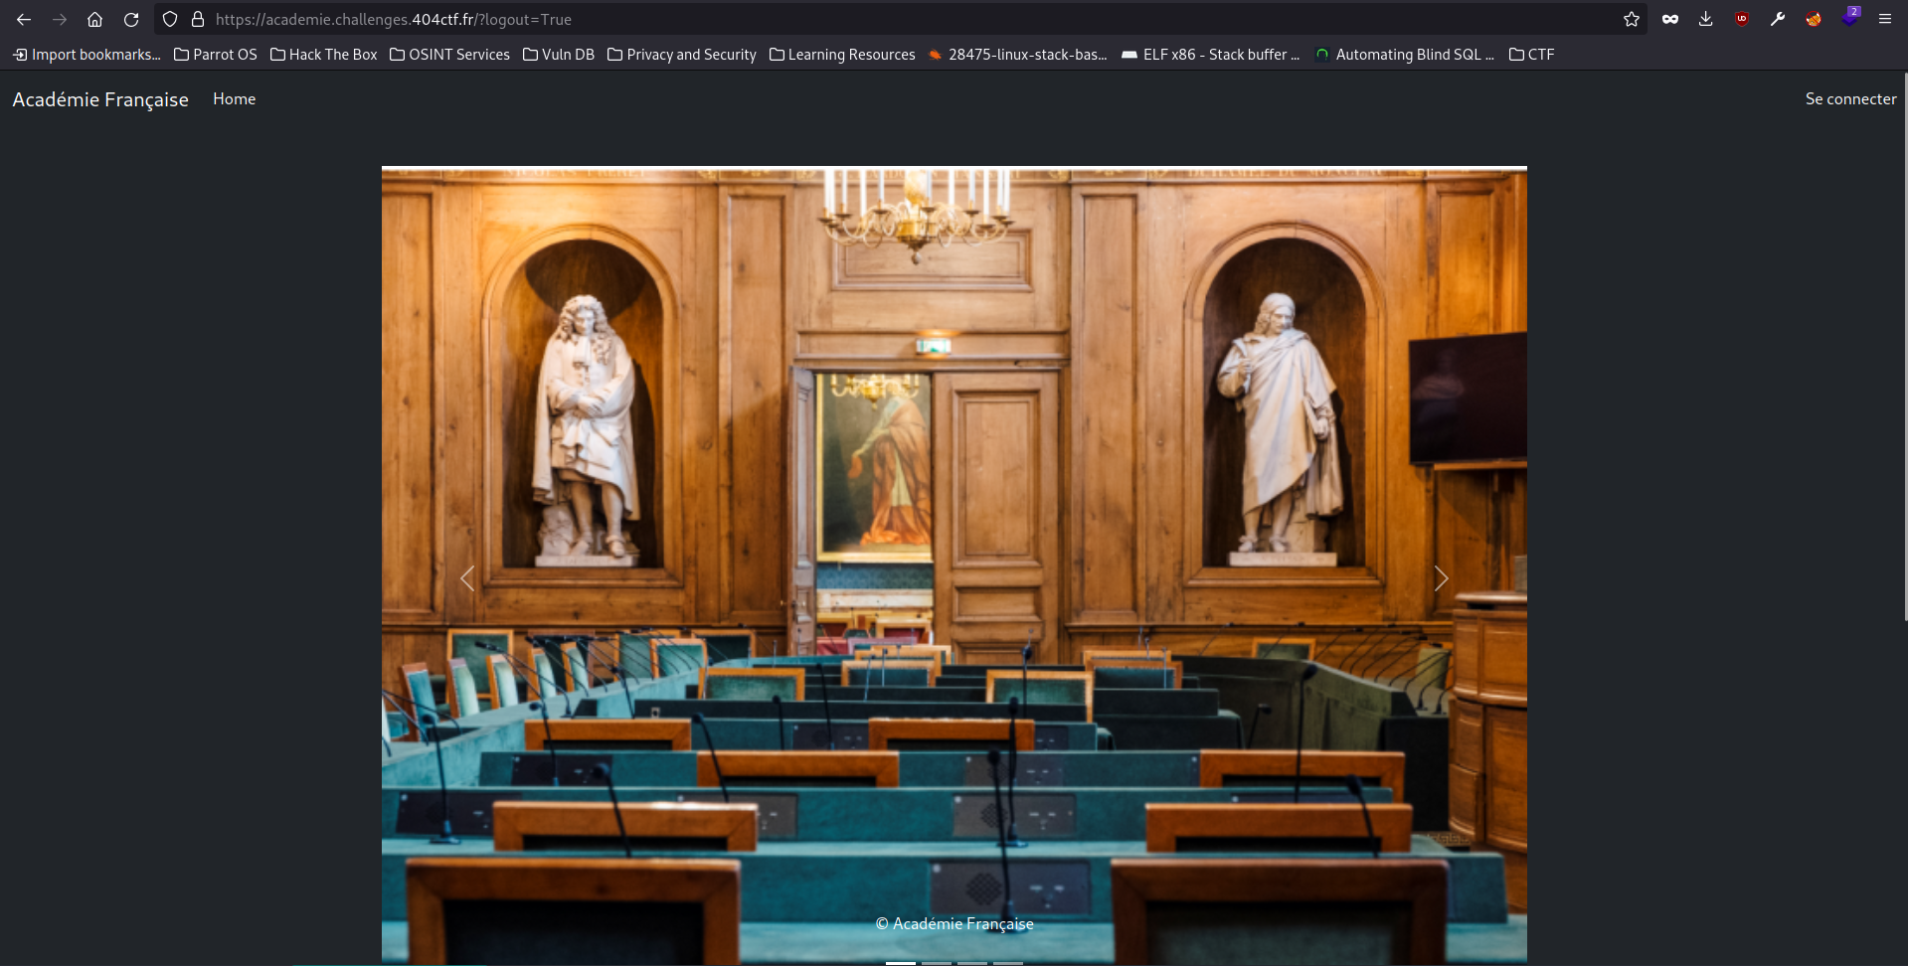This screenshot has width=1908, height=966.
Task: Open the hamburger application menu
Action: coord(1885,19)
